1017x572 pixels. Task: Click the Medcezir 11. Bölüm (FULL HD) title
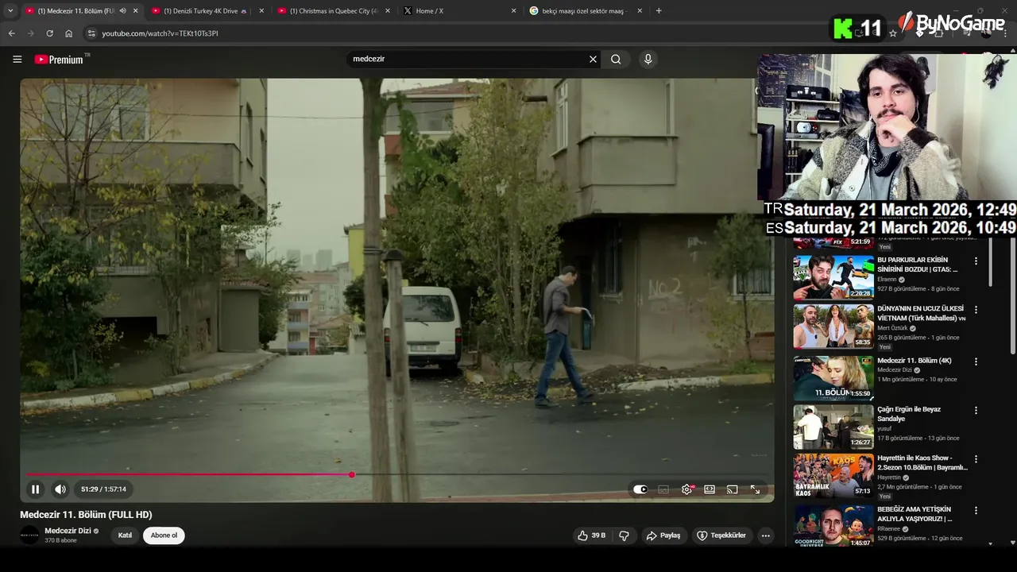tap(86, 515)
